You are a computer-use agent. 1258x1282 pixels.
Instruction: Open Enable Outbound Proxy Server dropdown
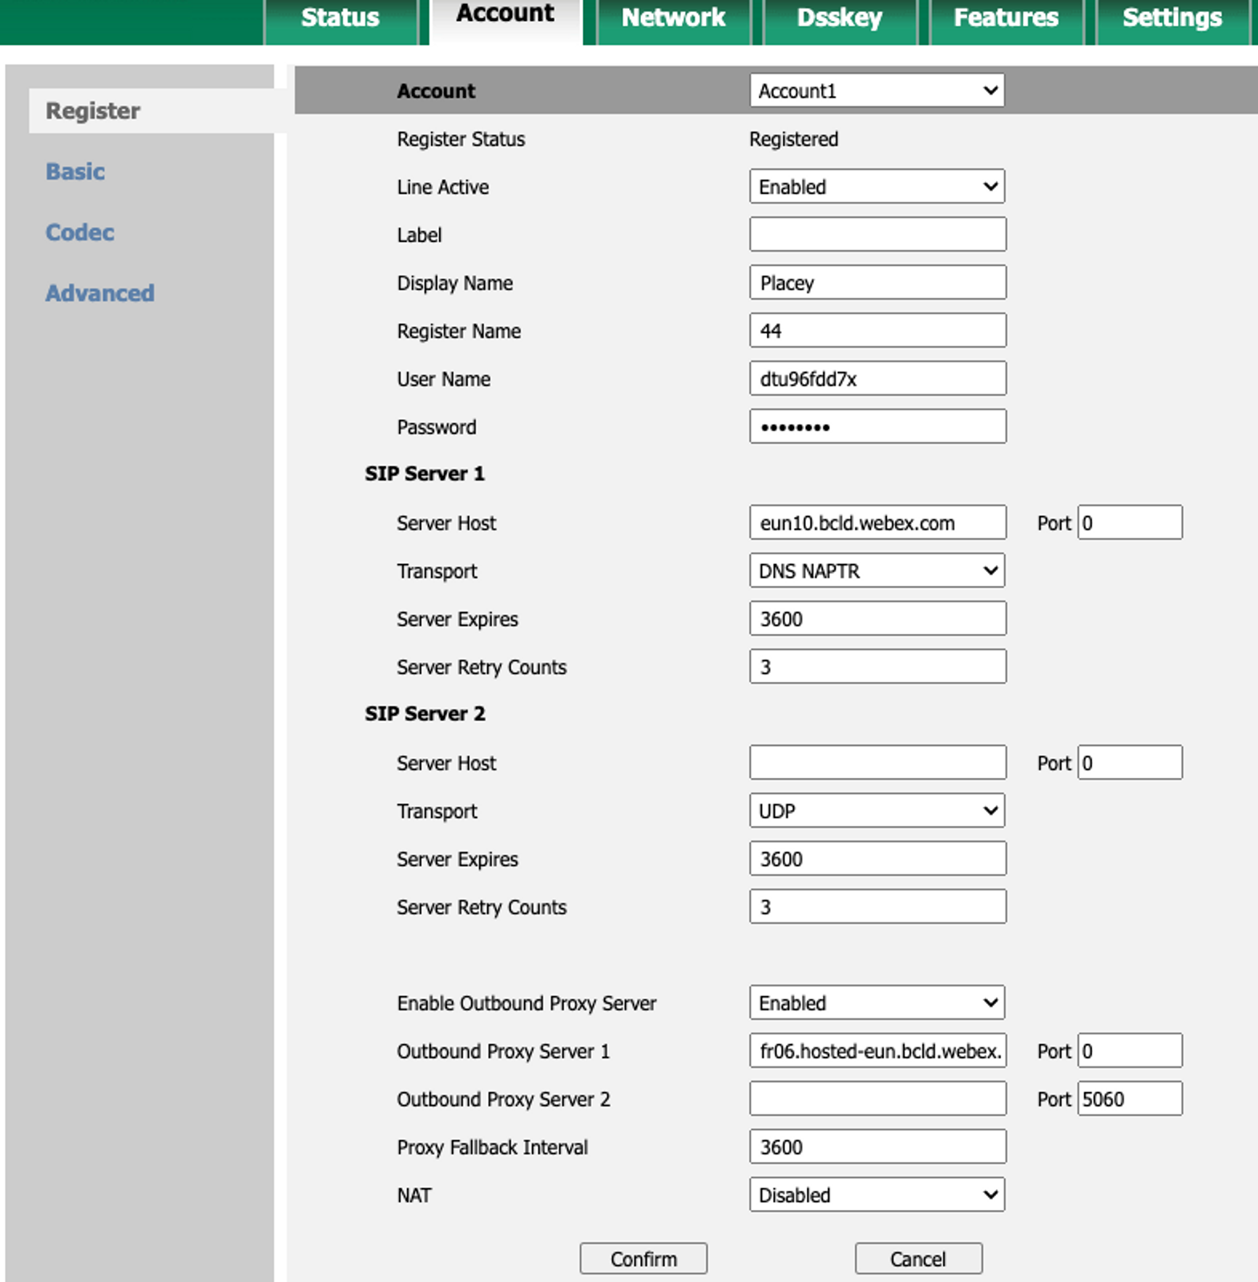pos(877,1003)
